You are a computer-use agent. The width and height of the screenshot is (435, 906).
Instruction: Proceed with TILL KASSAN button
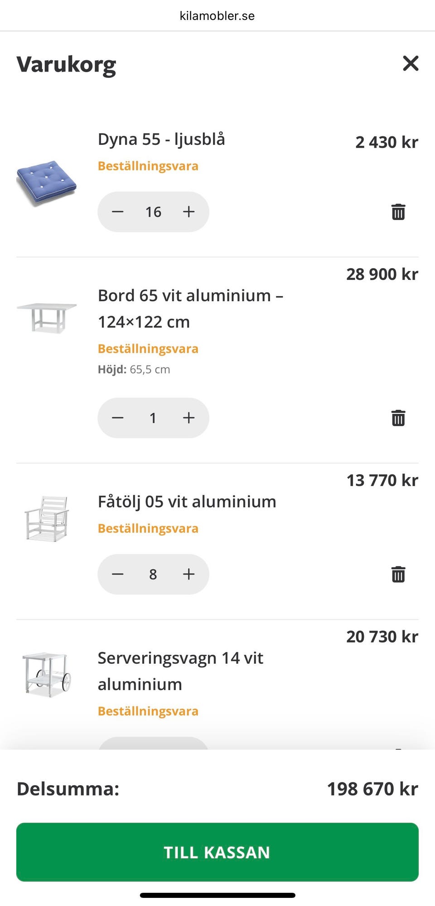pos(217,852)
